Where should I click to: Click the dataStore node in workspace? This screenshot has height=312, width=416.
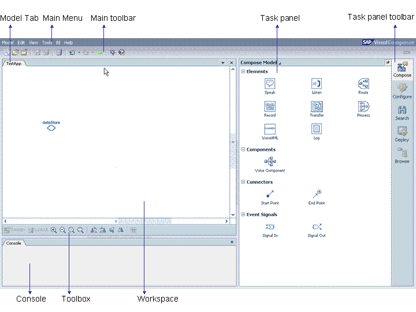tap(51, 128)
